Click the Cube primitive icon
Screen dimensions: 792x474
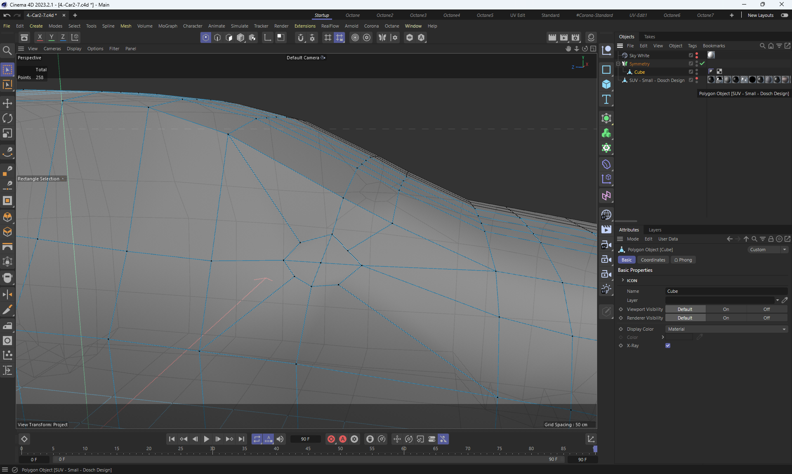[606, 84]
